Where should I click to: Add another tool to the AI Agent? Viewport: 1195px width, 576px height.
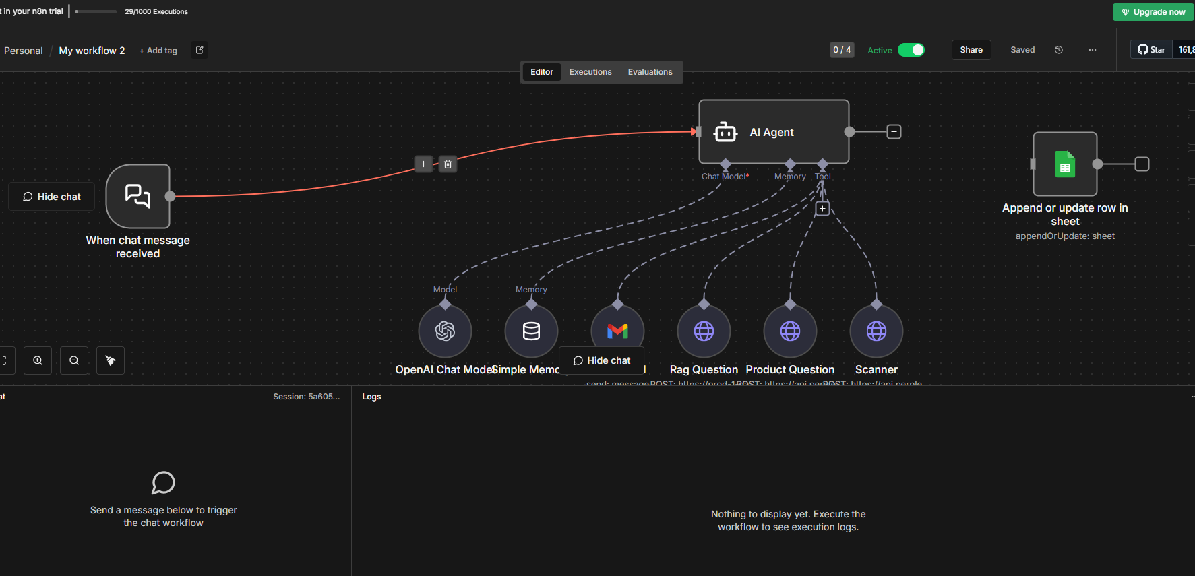pyautogui.click(x=822, y=208)
